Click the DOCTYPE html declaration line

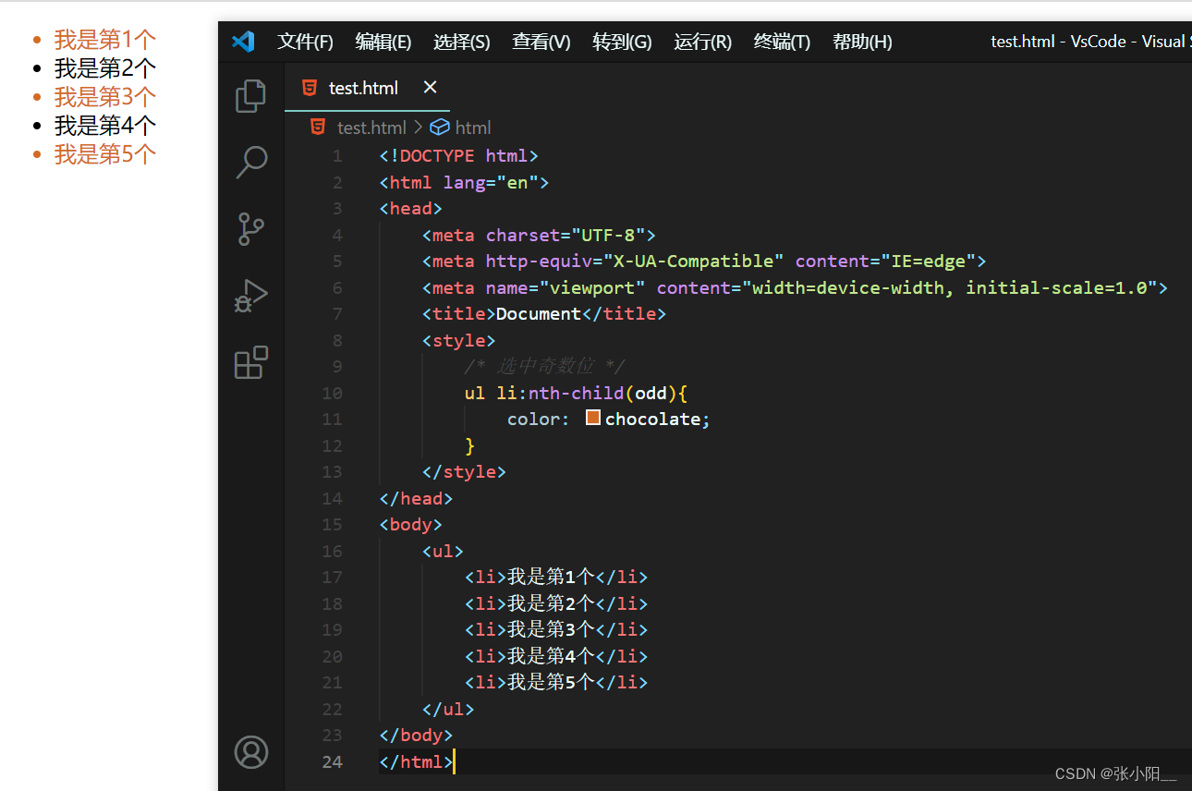coord(458,156)
